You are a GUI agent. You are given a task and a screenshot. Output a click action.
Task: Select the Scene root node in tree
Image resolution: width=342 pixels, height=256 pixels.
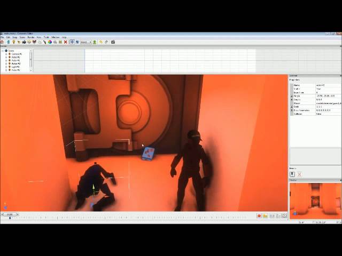(11, 51)
